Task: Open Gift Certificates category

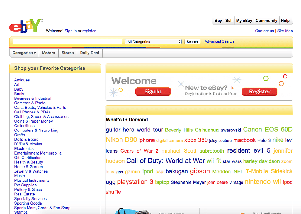Action: tap(28, 158)
